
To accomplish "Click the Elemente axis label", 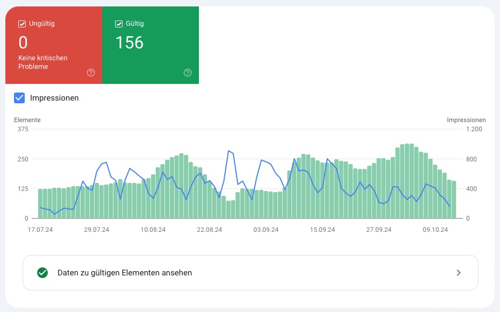I will (27, 119).
